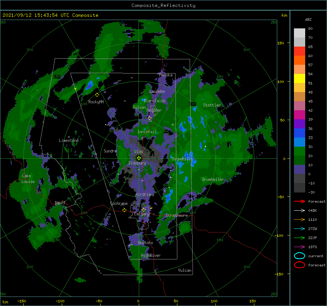327x306 pixels.
Task: Select the yellow 51–54 dBZ color swatch
Action: point(299,79)
